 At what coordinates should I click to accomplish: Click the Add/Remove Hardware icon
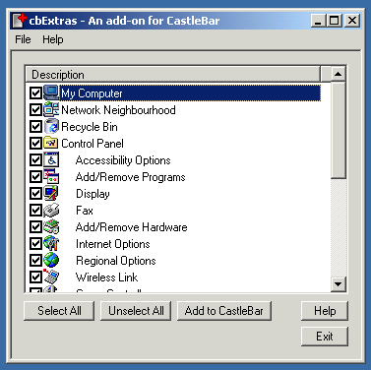pyautogui.click(x=51, y=226)
